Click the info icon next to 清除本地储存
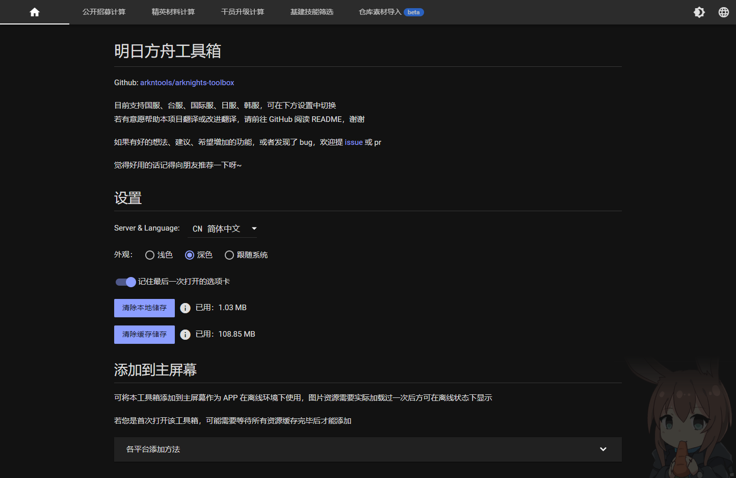This screenshot has height=478, width=736. click(x=185, y=308)
